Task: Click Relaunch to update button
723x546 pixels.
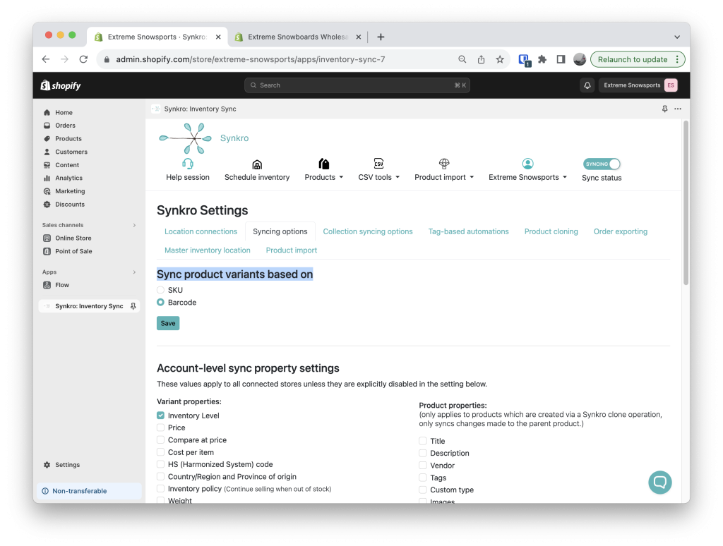Action: coord(632,59)
